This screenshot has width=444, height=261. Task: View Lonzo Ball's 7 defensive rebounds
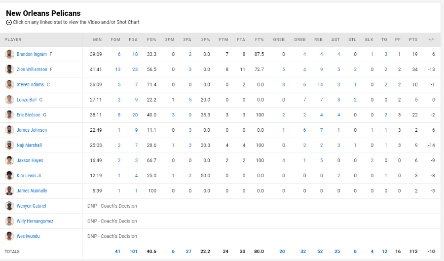(x=304, y=100)
